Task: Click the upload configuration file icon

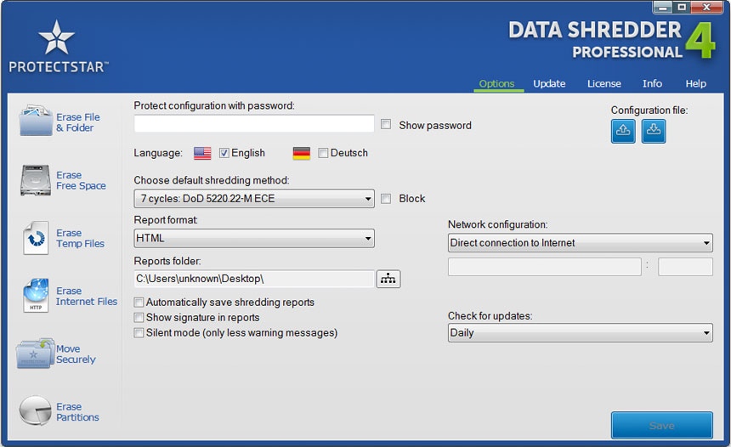Action: click(623, 131)
